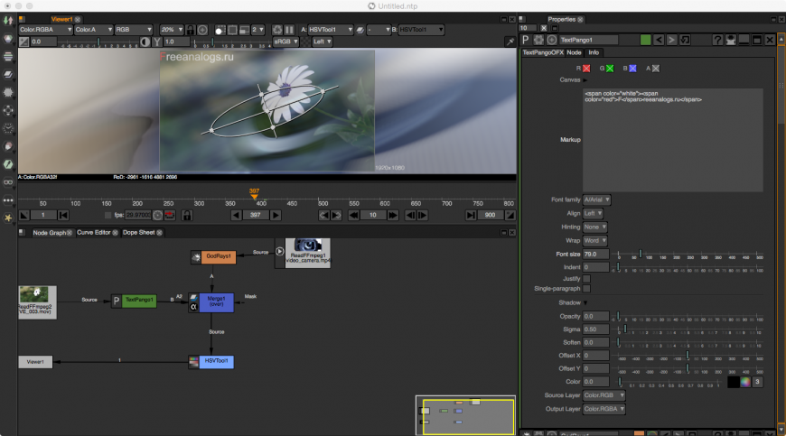
Task: Click the color picker wheel in Shadow Color
Action: click(745, 382)
